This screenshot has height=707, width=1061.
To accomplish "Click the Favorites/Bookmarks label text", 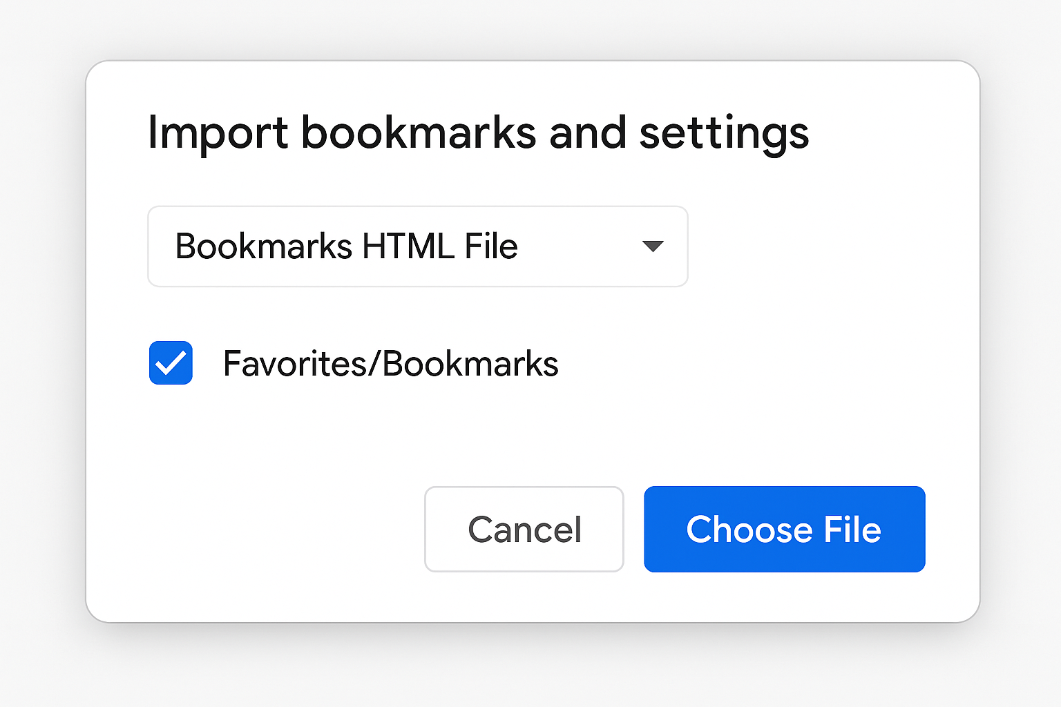I will [x=391, y=363].
